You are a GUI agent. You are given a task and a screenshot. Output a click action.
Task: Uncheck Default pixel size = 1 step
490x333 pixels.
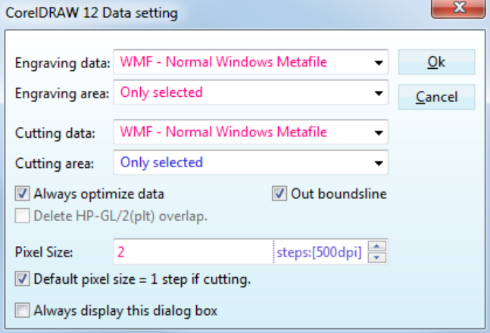[x=23, y=279]
